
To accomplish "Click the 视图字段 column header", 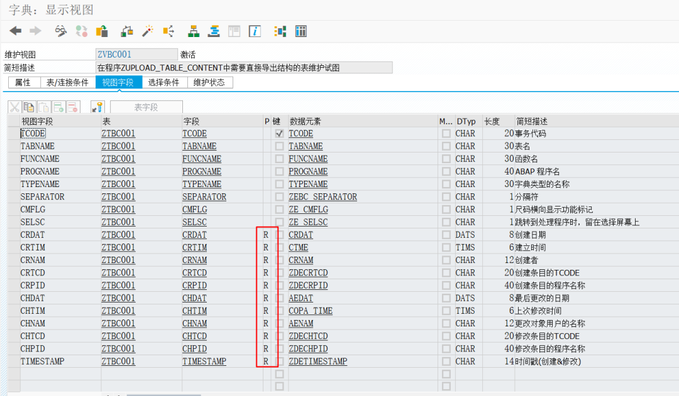I will click(x=60, y=122).
